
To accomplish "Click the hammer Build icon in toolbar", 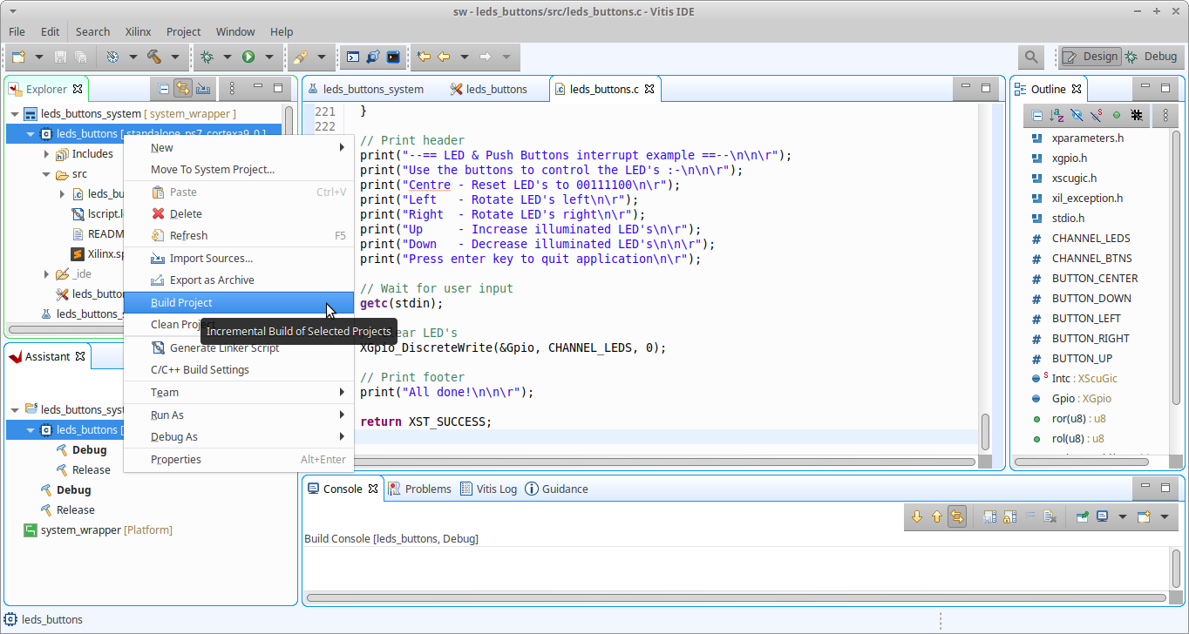I will (x=154, y=57).
